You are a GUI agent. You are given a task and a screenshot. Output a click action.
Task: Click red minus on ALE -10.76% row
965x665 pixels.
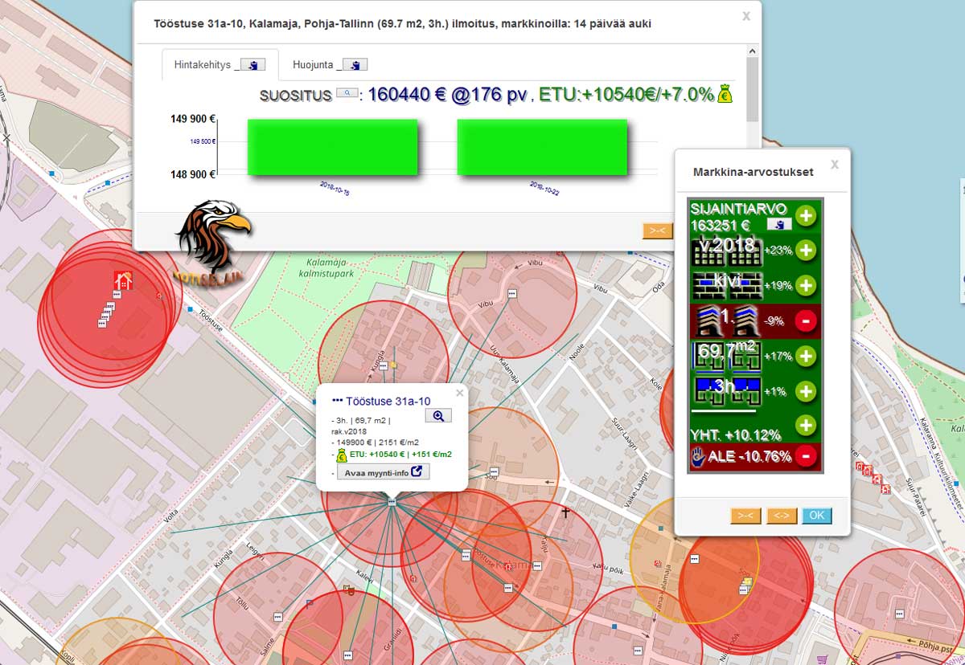pyautogui.click(x=806, y=456)
